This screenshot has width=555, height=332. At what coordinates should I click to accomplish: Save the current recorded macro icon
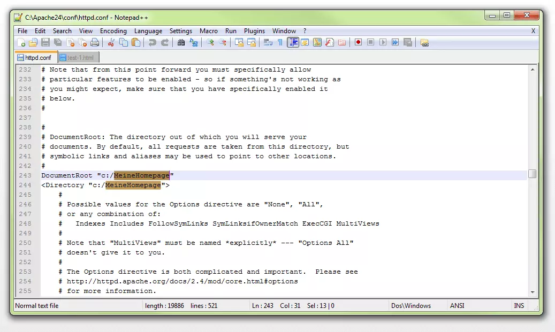click(x=408, y=42)
